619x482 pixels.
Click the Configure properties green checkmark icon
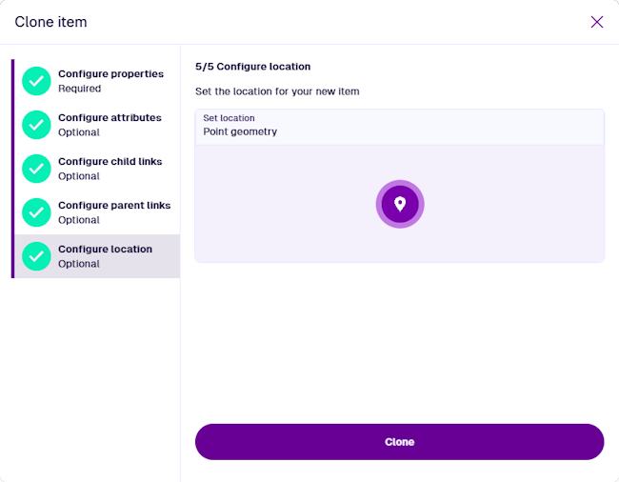pyautogui.click(x=36, y=81)
